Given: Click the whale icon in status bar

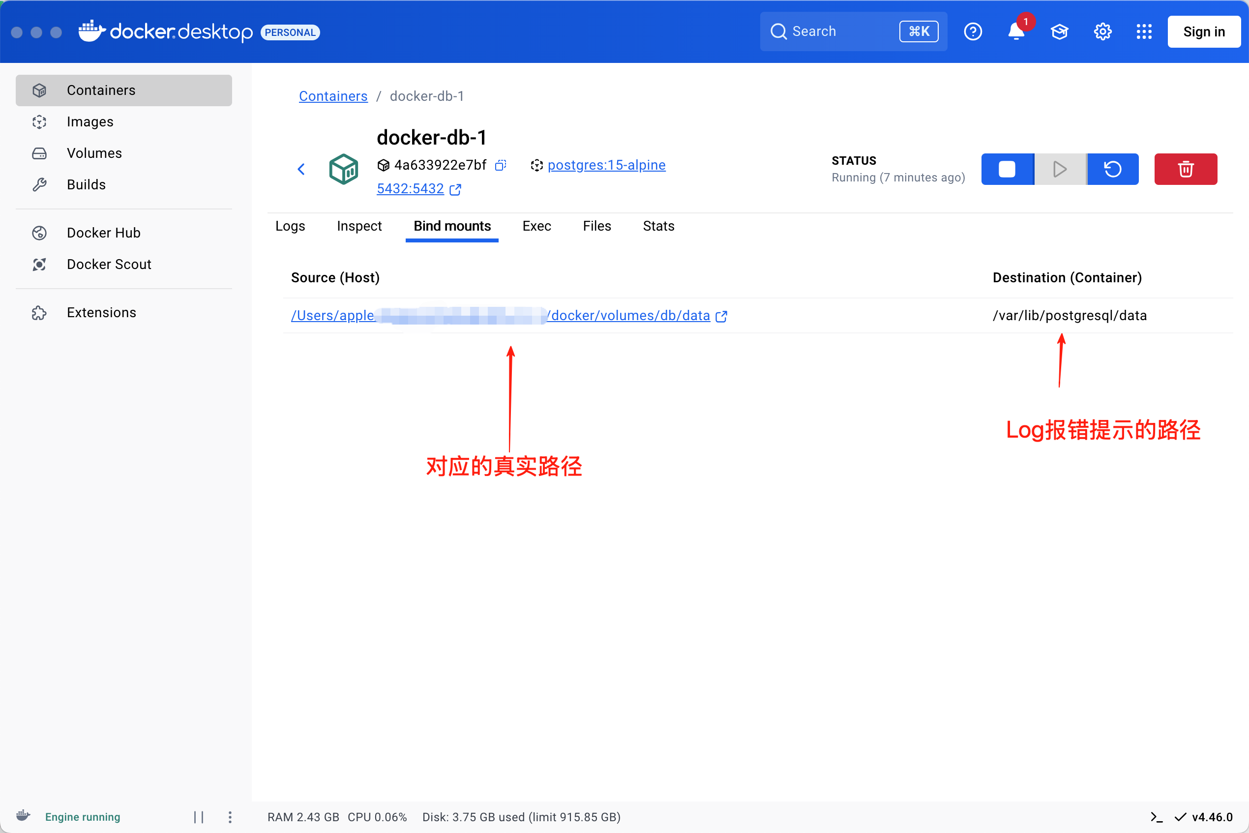Looking at the screenshot, I should (23, 815).
